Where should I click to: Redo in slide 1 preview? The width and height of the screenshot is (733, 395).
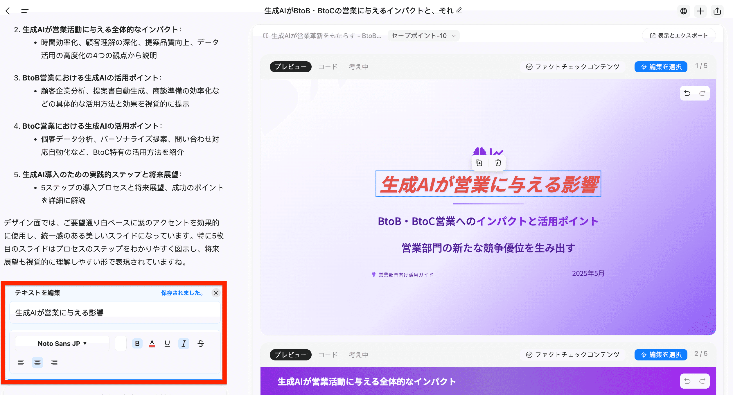point(702,93)
